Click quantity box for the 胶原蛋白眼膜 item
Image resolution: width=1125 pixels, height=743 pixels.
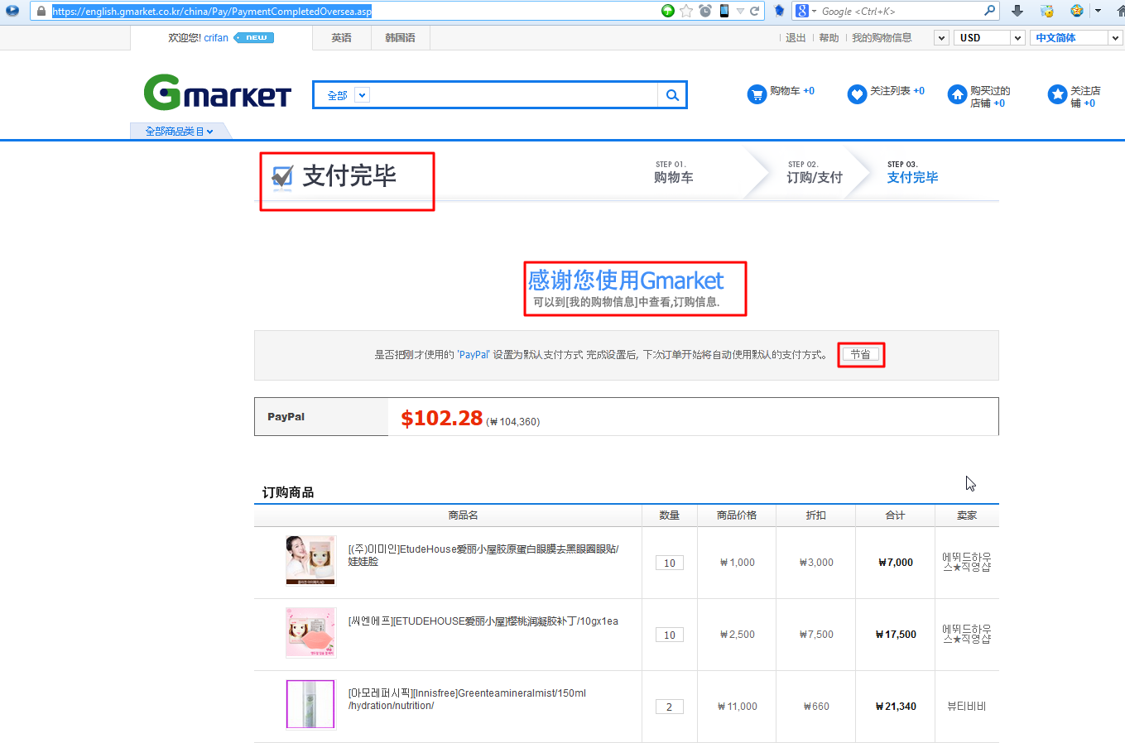[x=670, y=563]
